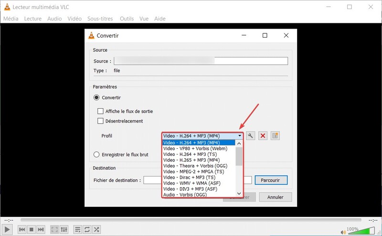The height and width of the screenshot is (236, 382).
Task: Choose Video - VP80 + Vorbis (Webm) profile
Action: (x=199, y=148)
